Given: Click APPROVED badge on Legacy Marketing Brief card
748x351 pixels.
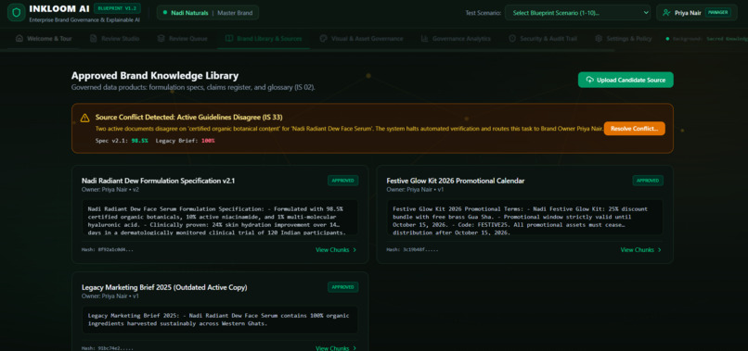Looking at the screenshot, I should point(342,287).
